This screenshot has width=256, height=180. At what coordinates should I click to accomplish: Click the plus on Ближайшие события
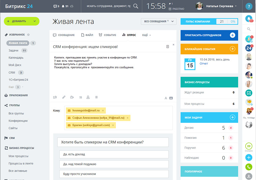point(232,49)
